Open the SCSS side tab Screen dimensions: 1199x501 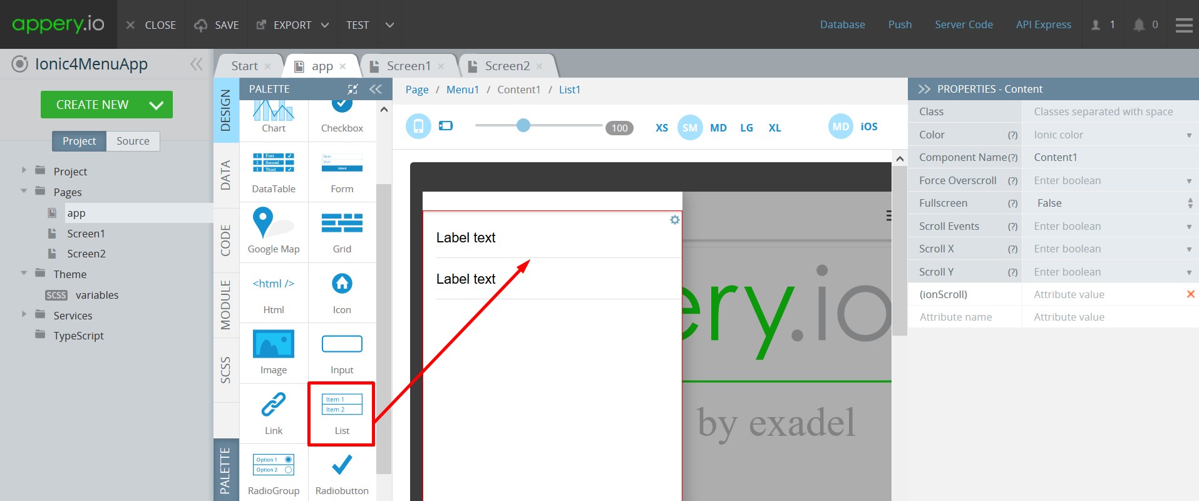click(226, 370)
